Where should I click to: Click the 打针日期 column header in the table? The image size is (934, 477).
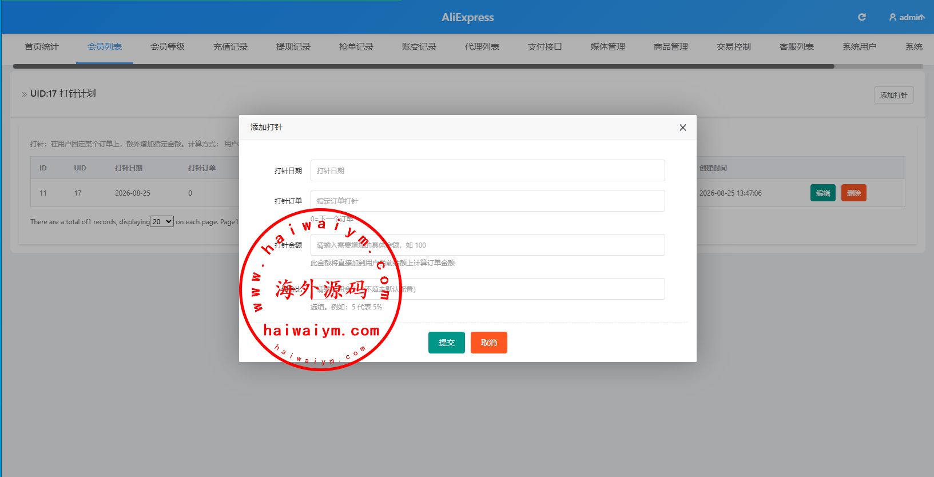(129, 168)
